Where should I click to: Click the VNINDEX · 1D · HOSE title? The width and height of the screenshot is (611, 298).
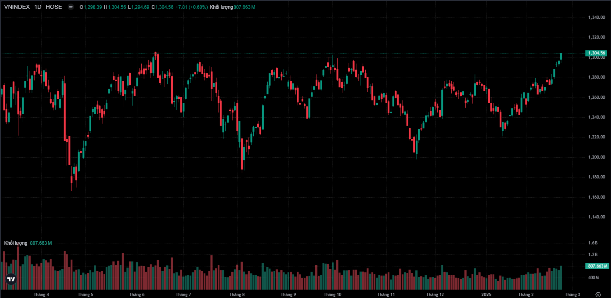pos(33,7)
